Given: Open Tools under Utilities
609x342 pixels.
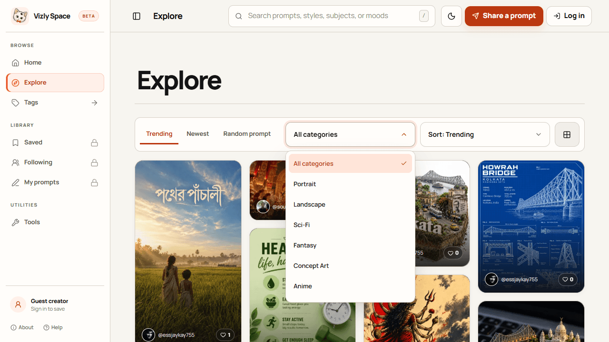Looking at the screenshot, I should coord(55,222).
